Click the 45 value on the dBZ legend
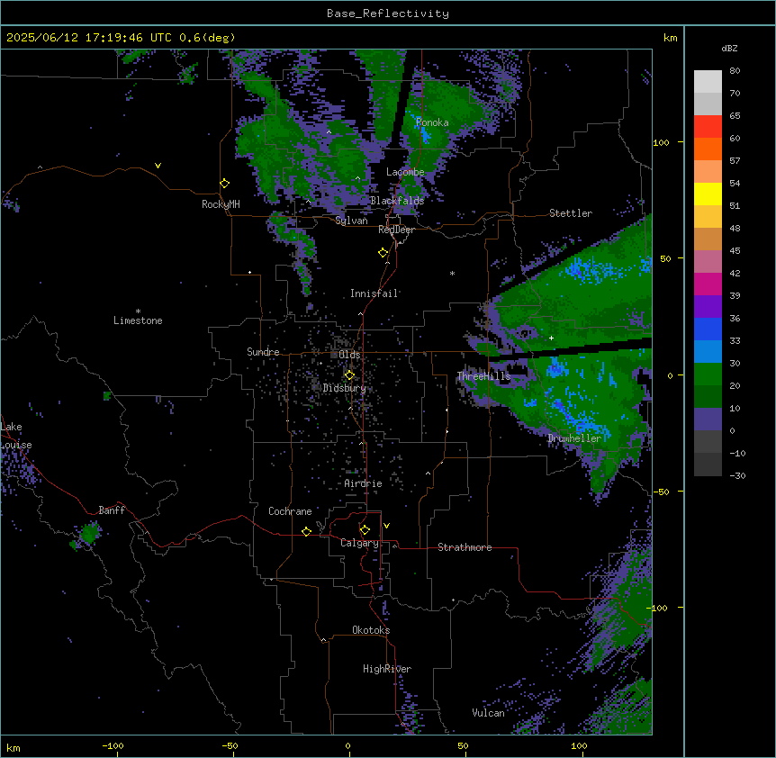This screenshot has height=758, width=776. click(735, 251)
